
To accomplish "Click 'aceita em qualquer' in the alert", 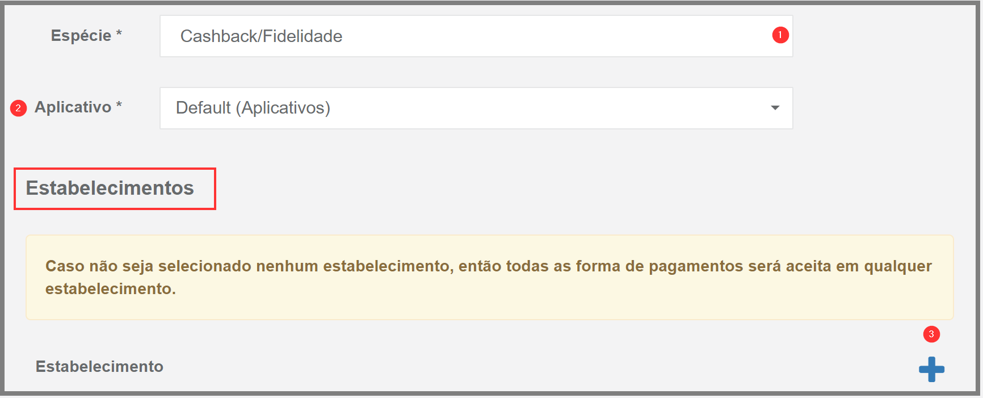I will click(859, 266).
